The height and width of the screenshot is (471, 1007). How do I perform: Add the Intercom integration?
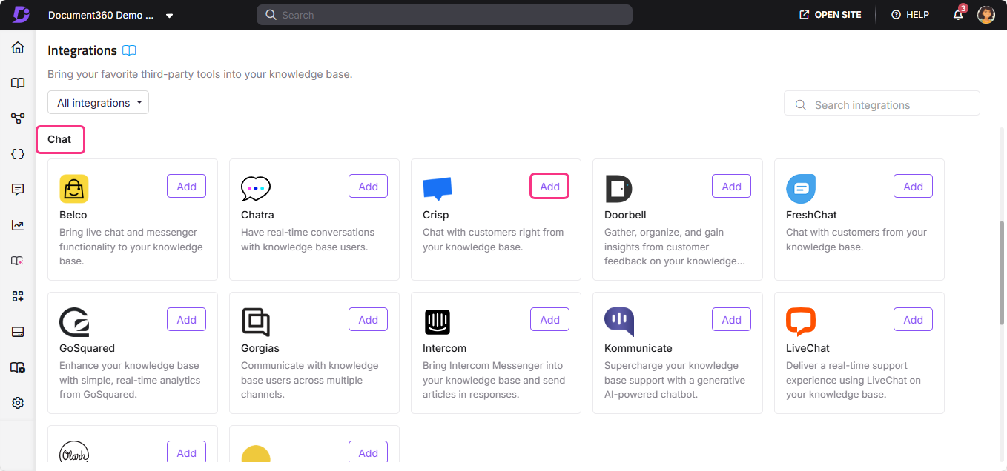549,319
